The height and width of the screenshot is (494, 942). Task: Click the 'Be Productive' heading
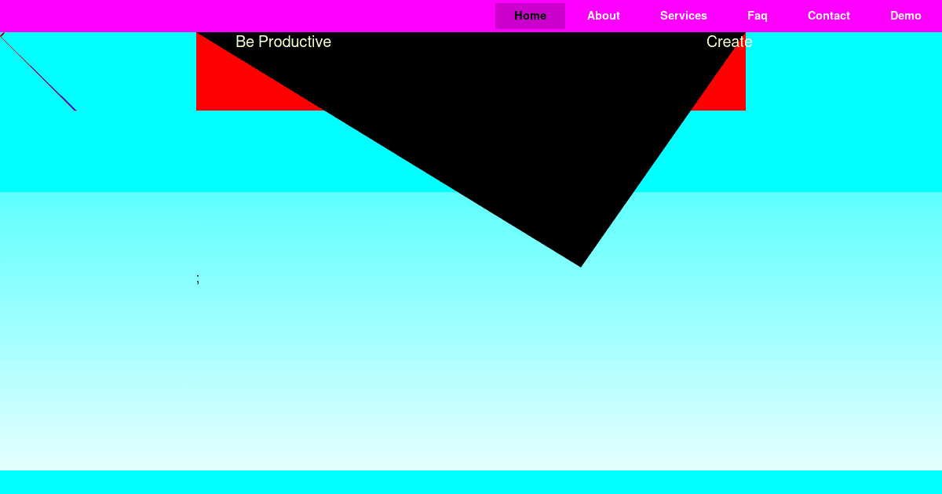[x=283, y=42]
